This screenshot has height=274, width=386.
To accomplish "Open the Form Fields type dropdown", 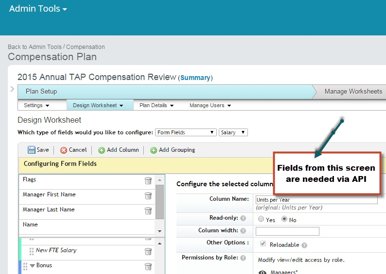I will [x=186, y=132].
